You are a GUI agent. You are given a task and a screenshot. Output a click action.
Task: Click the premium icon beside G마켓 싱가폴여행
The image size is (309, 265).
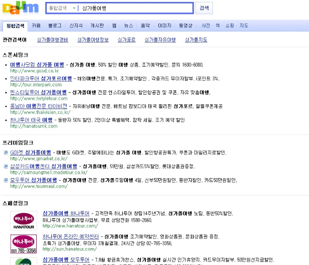(6, 153)
